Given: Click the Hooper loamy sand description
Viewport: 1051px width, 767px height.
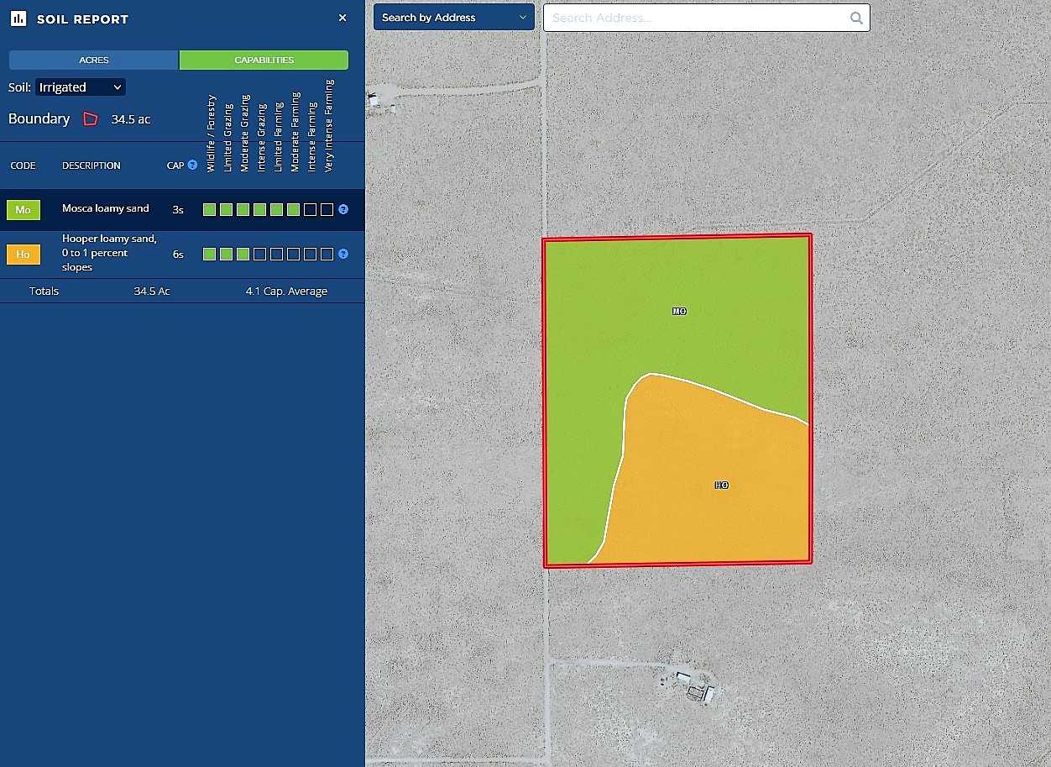Looking at the screenshot, I should [x=109, y=253].
